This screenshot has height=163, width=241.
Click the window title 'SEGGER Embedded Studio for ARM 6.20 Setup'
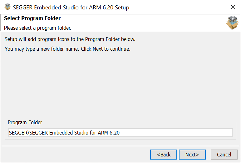[71, 7]
